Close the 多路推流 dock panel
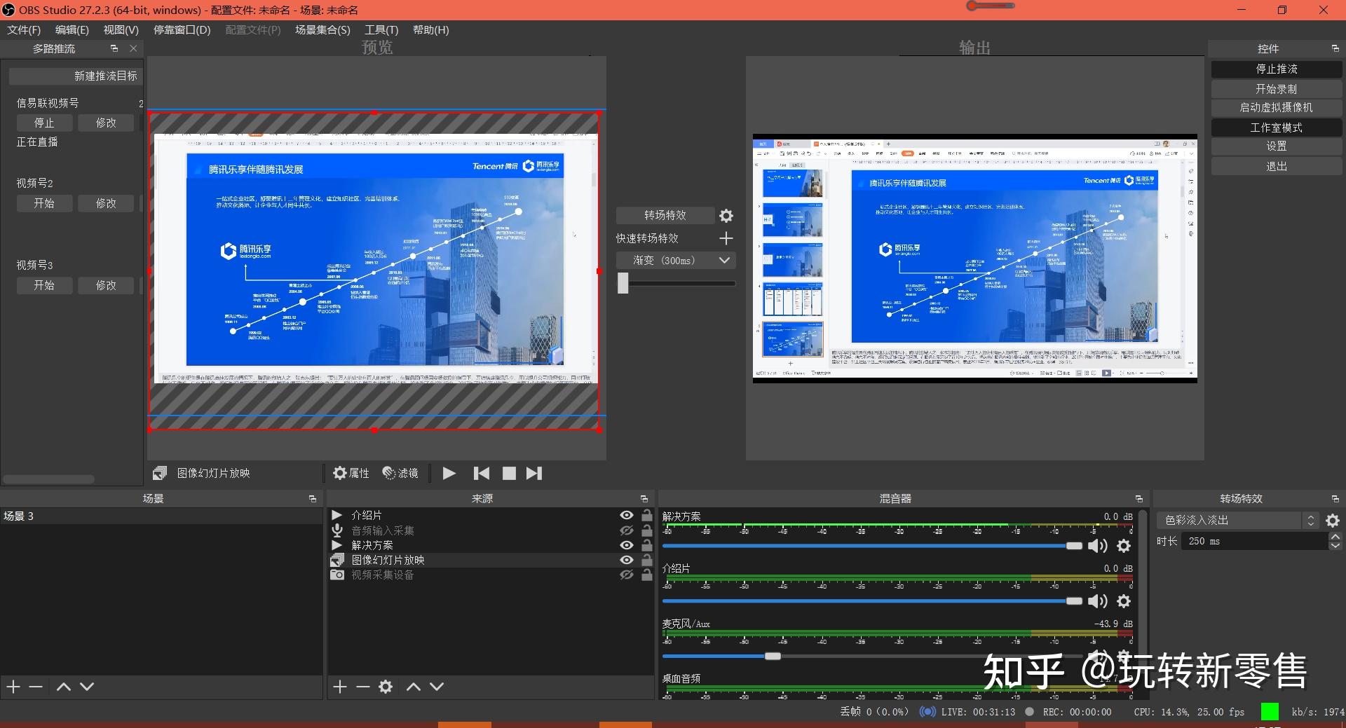The height and width of the screenshot is (728, 1346). pyautogui.click(x=133, y=48)
